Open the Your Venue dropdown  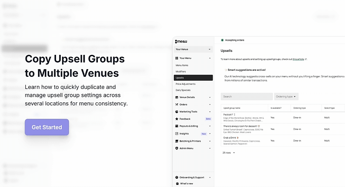[193, 49]
